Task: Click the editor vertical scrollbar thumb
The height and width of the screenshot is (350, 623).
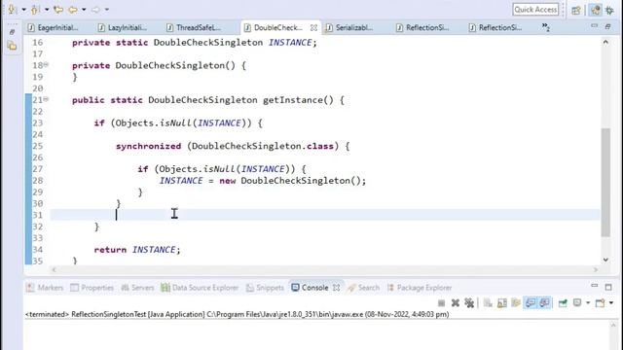Action: tap(605, 183)
